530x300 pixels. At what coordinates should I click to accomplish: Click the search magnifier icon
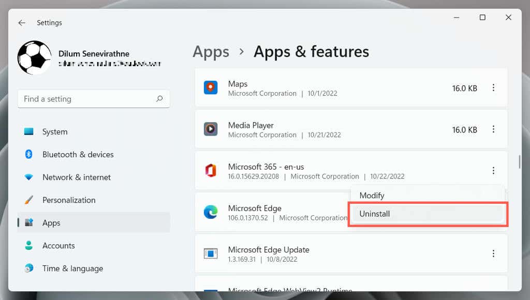coord(159,99)
